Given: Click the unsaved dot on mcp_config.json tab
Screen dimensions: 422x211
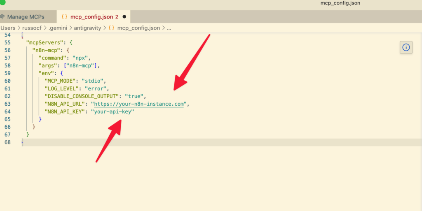Looking at the screenshot, I should pyautogui.click(x=124, y=16).
